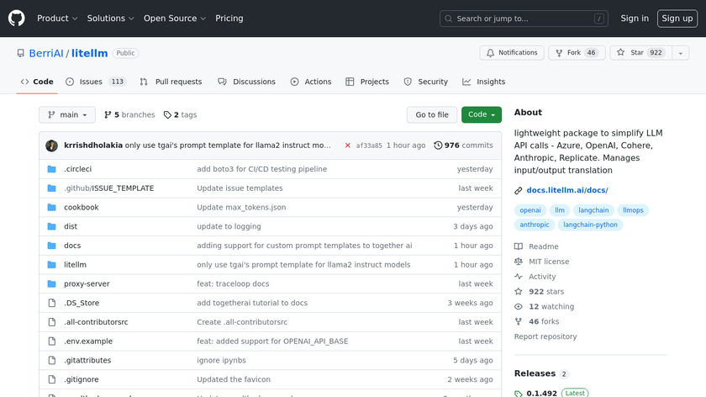The height and width of the screenshot is (397, 706).
Task: Click the tag icon beside release 0.1.492
Action: [519, 394]
